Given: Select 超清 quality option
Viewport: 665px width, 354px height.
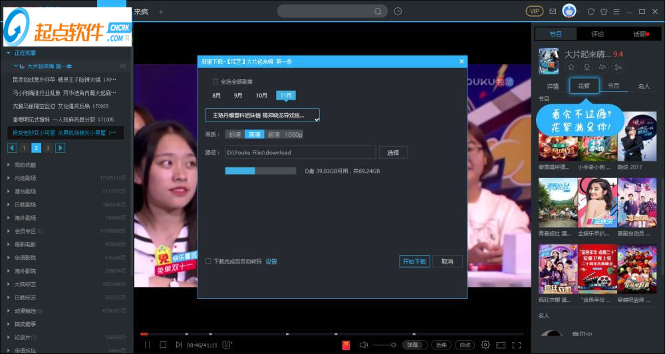Looking at the screenshot, I should (274, 134).
